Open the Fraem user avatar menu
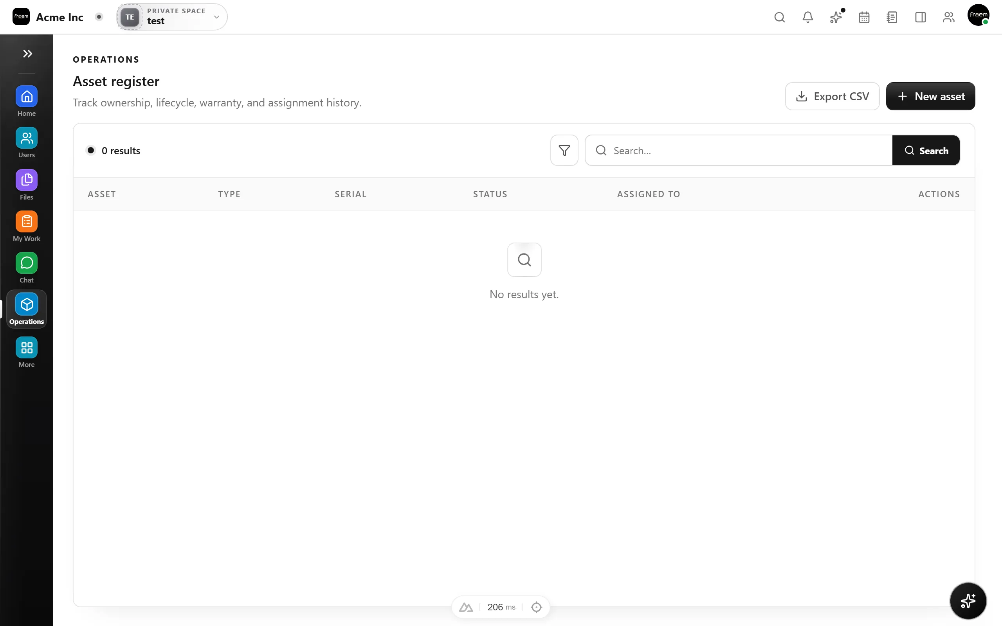1002x626 pixels. click(x=978, y=15)
